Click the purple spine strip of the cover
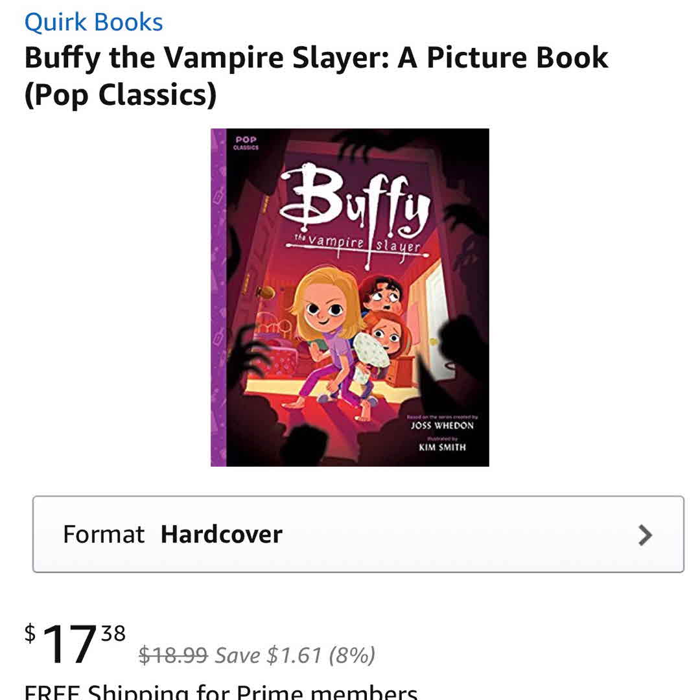 (x=218, y=298)
